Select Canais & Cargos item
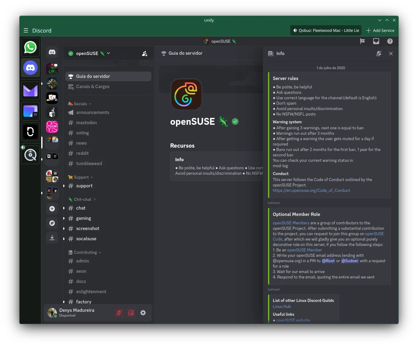This screenshot has width=418, height=347. [x=93, y=87]
